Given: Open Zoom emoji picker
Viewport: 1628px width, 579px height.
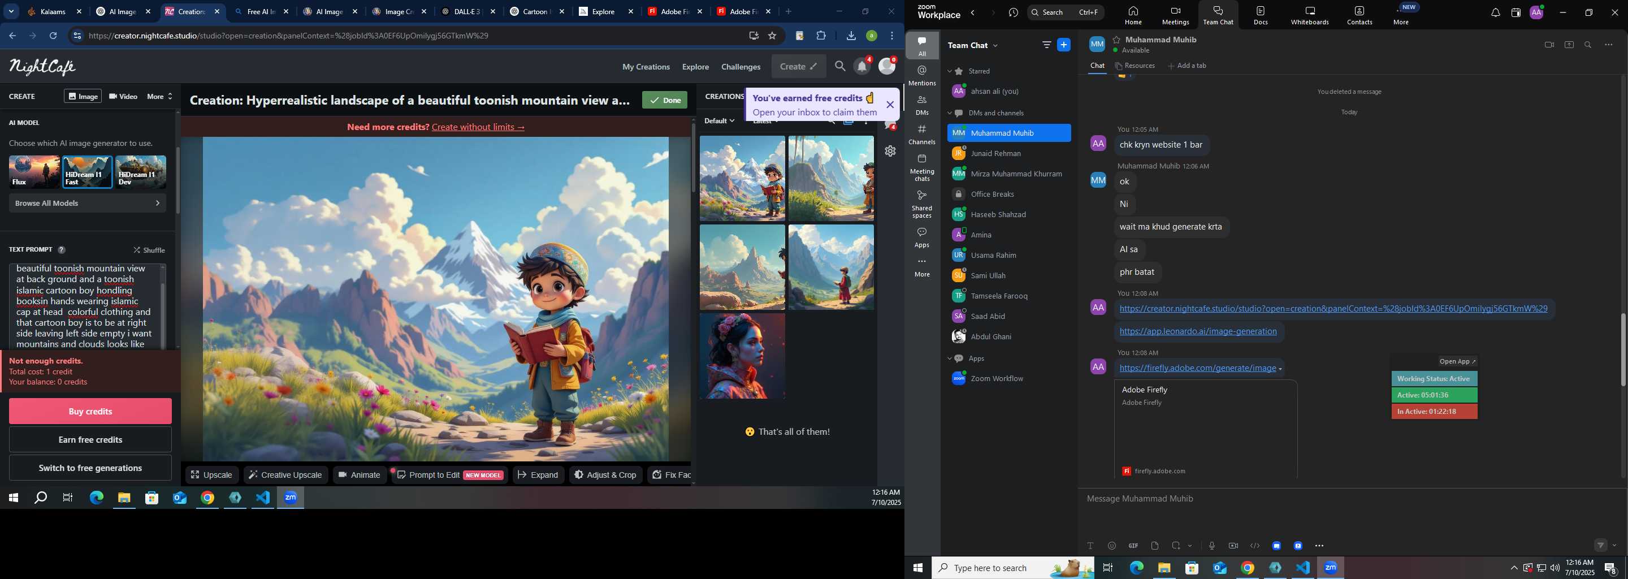Looking at the screenshot, I should (x=1112, y=546).
